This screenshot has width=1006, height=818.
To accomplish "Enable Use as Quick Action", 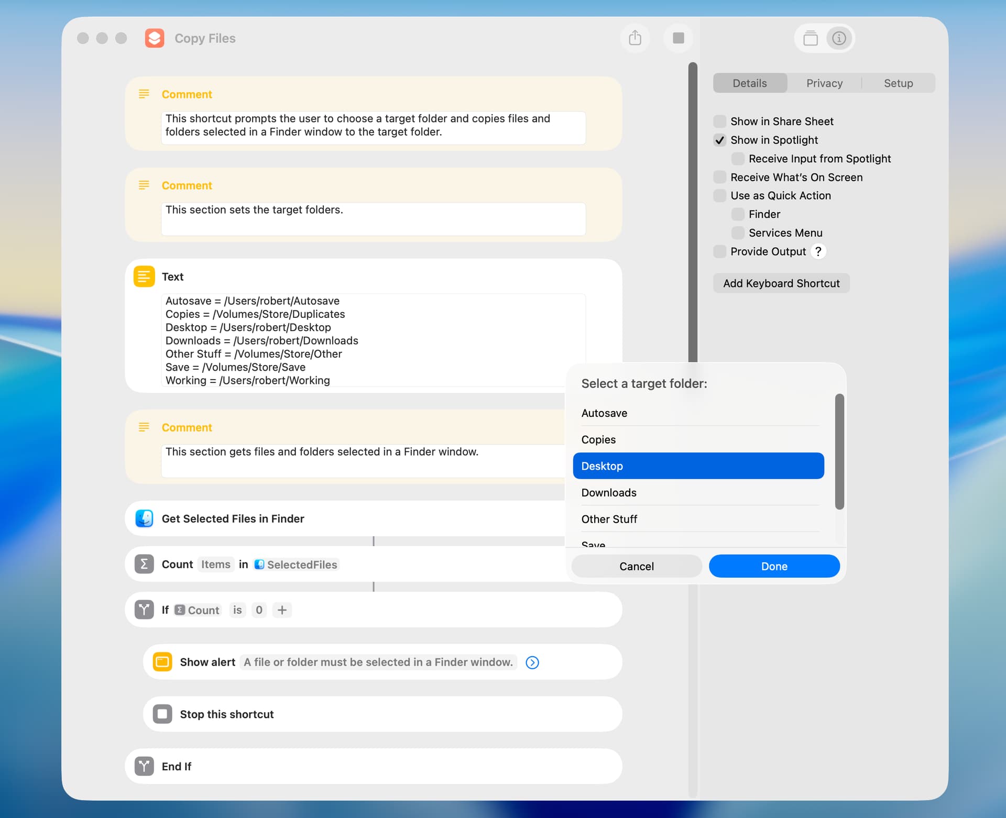I will (720, 195).
